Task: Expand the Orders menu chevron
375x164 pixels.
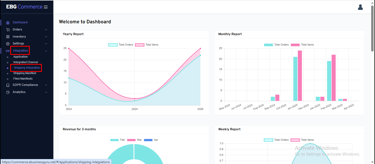Action: pyautogui.click(x=46, y=30)
